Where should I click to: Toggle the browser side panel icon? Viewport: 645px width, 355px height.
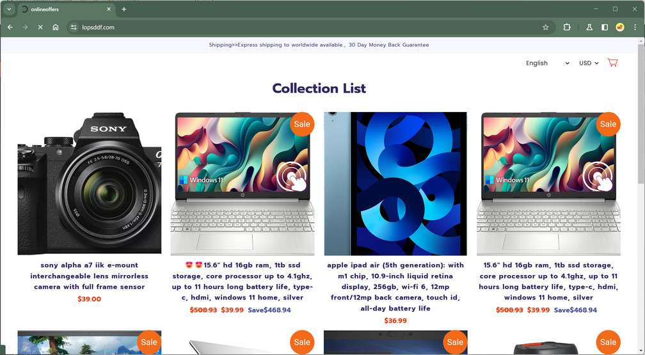click(604, 27)
